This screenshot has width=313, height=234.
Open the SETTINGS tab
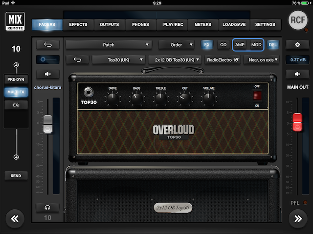click(265, 25)
